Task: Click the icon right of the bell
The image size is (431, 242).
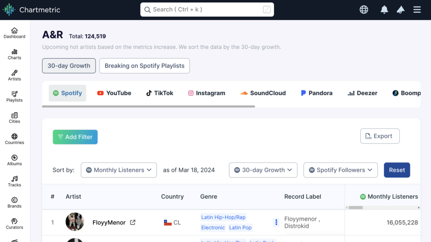Action: [x=401, y=10]
